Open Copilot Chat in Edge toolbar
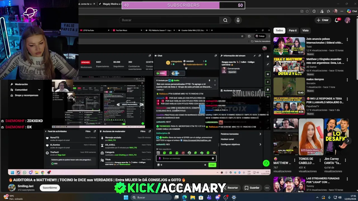The height and width of the screenshot is (201, 358). [x=352, y=11]
